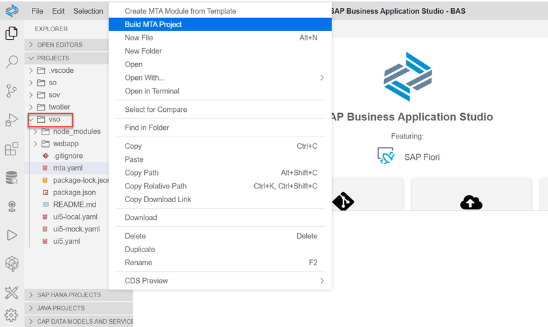Collapse the Projects section
This screenshot has width=548, height=327.
66,58
